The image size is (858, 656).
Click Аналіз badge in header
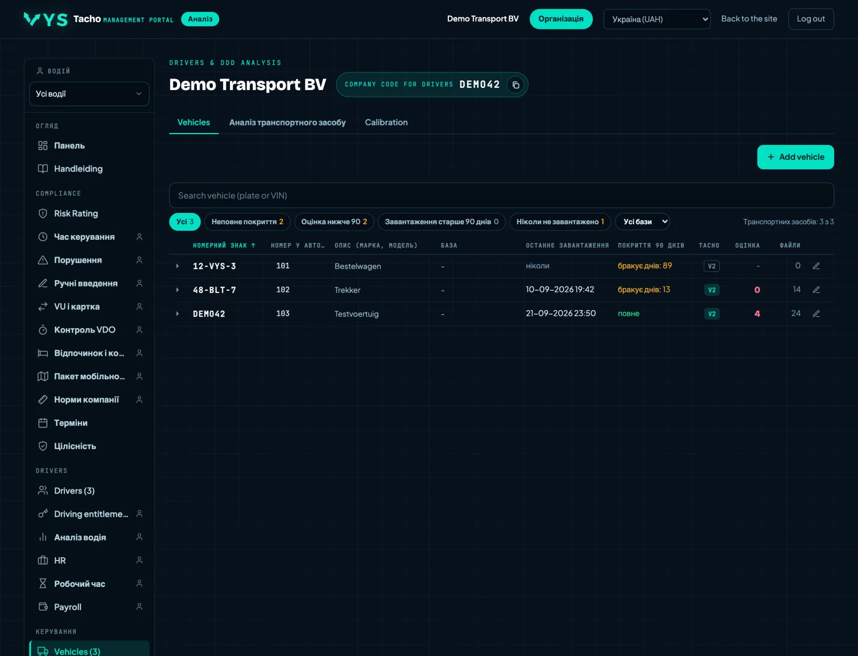click(200, 19)
